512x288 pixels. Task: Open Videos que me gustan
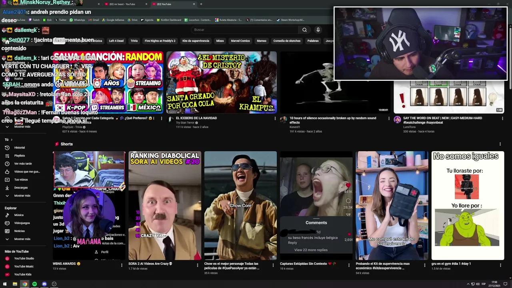point(27,172)
